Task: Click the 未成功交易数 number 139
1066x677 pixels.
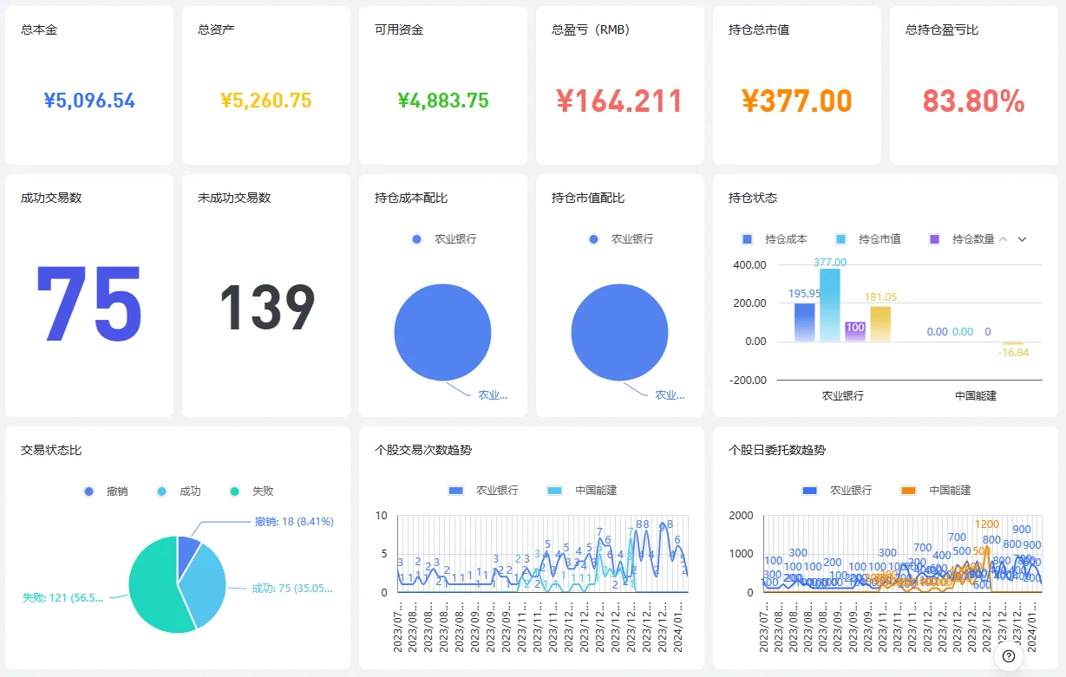Action: [265, 308]
